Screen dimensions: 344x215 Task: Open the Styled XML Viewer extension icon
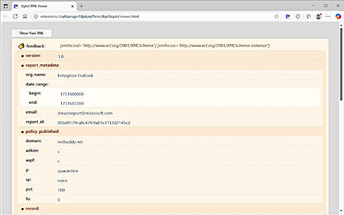(288, 17)
